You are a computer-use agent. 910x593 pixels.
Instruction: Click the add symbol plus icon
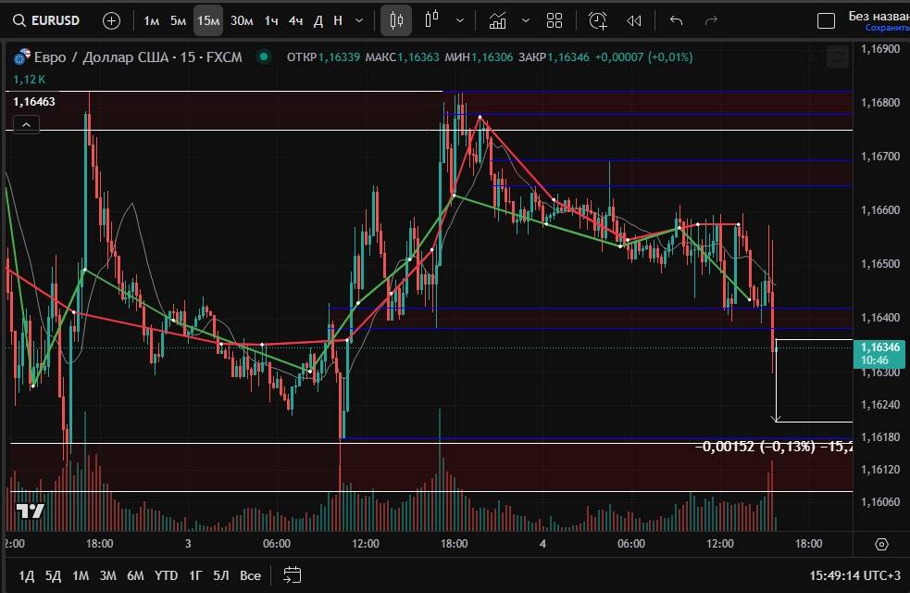111,20
